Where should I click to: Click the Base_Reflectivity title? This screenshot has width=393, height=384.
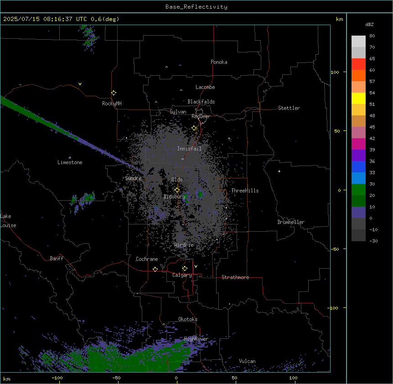pyautogui.click(x=196, y=7)
